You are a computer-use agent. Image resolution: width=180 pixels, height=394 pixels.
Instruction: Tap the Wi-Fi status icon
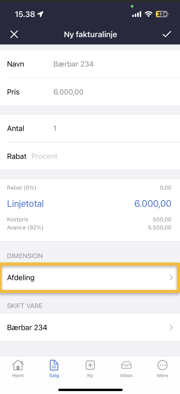(x=148, y=14)
